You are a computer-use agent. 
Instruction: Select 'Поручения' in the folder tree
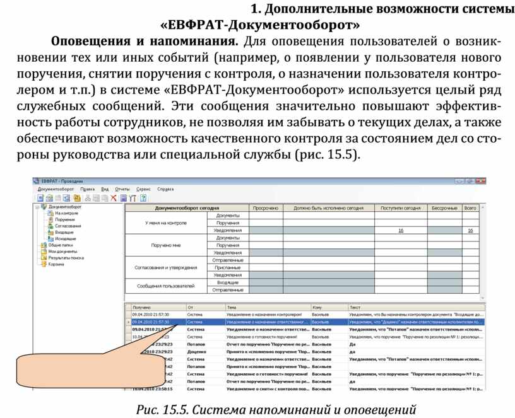[65, 219]
